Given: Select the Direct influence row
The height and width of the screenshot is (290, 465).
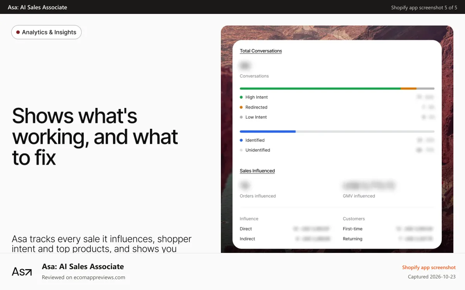Looking at the screenshot, I should (285, 229).
